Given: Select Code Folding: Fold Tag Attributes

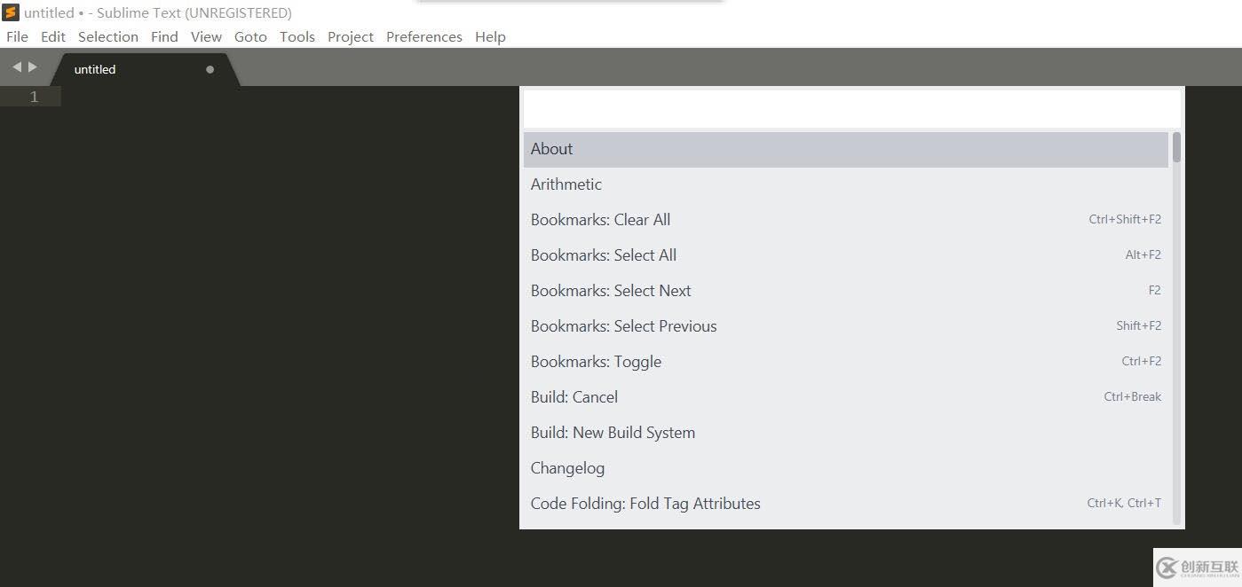Looking at the screenshot, I should click(846, 504).
